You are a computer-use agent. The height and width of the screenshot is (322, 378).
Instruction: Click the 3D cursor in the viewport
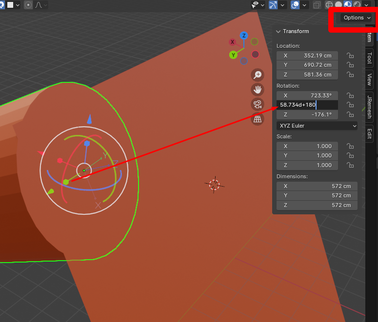[x=214, y=185]
